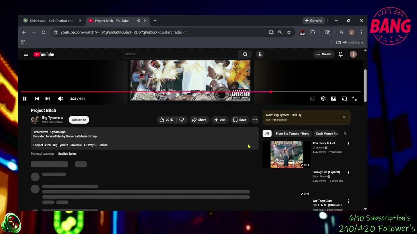Open the Chrome profile avatar
Image resolution: width=417 pixels, height=234 pixels.
coord(352,32)
